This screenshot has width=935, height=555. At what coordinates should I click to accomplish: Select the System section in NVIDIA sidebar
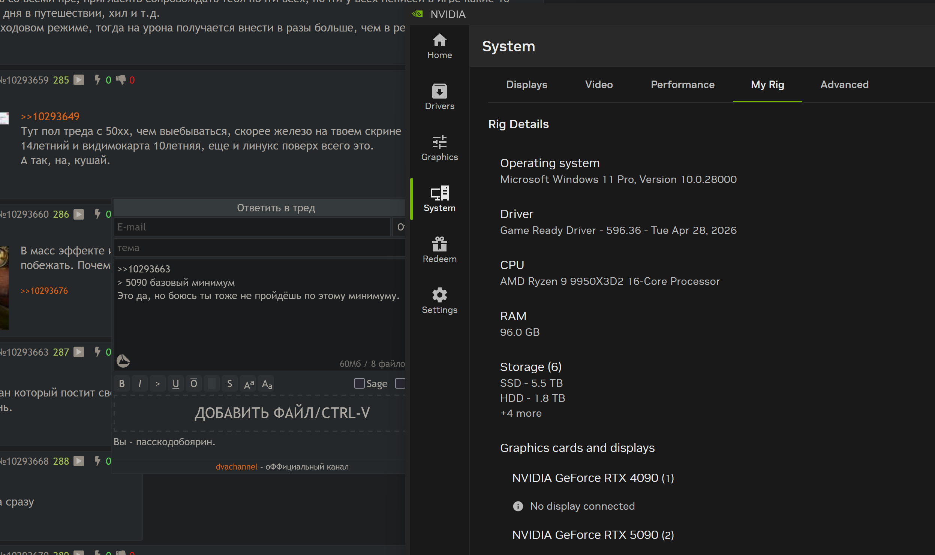(x=439, y=199)
